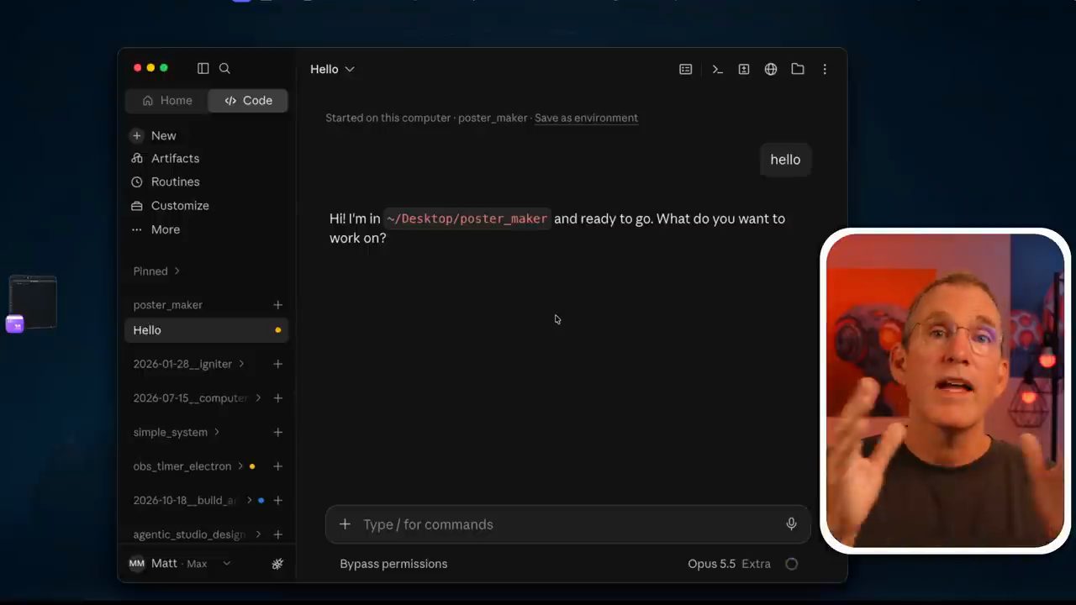This screenshot has height=605, width=1076.
Task: Open the folder files icon in header
Action: (798, 69)
